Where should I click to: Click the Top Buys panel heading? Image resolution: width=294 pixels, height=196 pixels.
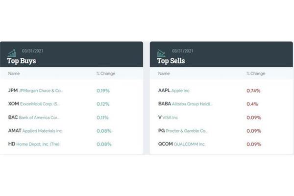pyautogui.click(x=22, y=61)
